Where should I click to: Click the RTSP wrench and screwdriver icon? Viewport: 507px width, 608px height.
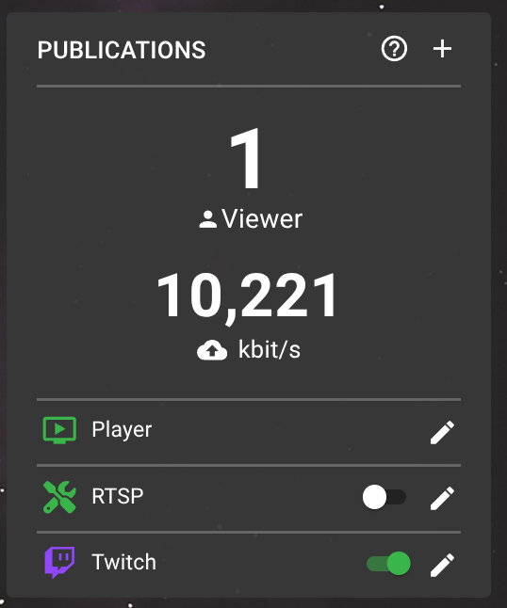pos(59,497)
